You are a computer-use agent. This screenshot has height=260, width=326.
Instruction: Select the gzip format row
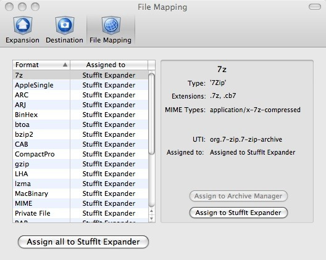click(x=80, y=164)
